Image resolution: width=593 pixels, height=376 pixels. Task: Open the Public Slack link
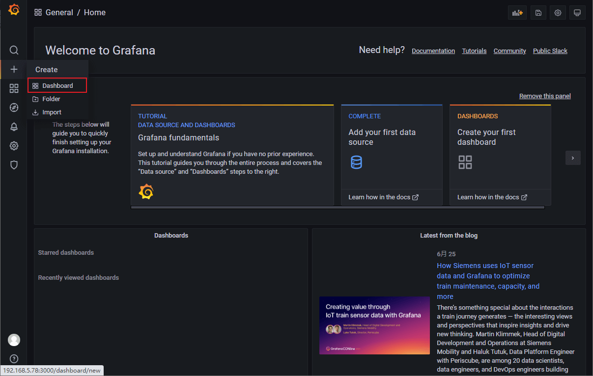(550, 51)
